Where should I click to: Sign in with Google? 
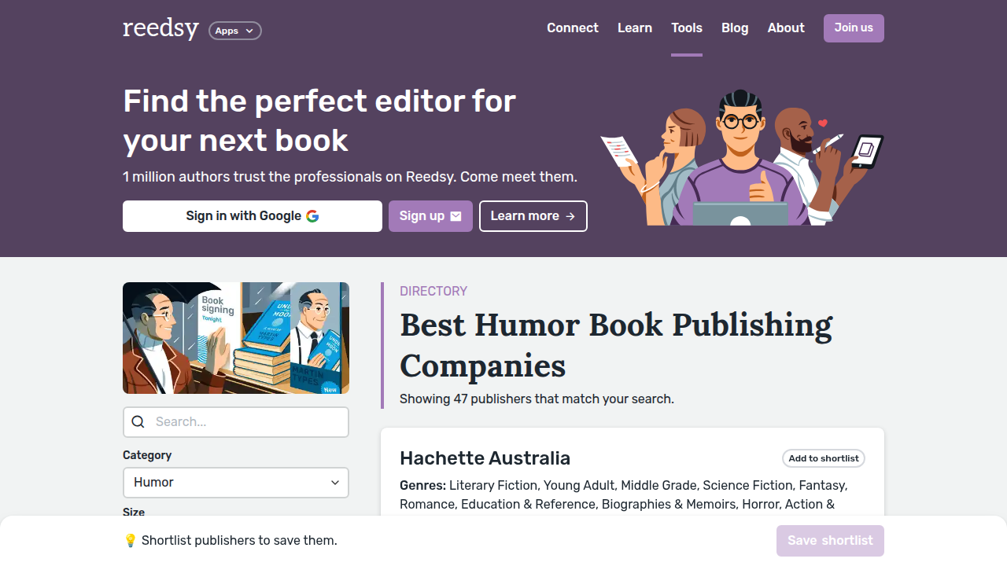pyautogui.click(x=253, y=216)
